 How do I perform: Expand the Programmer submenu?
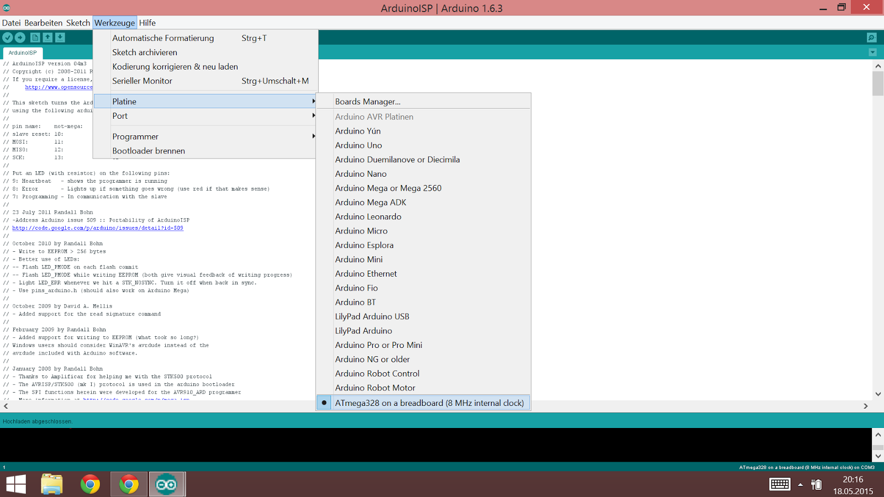206,136
